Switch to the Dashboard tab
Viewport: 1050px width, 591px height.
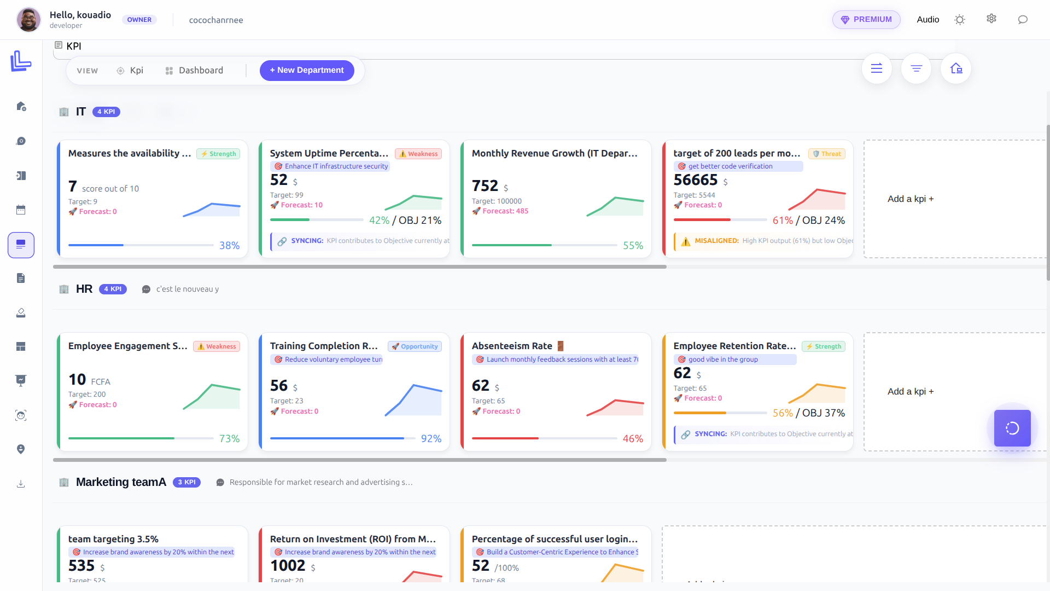point(195,70)
